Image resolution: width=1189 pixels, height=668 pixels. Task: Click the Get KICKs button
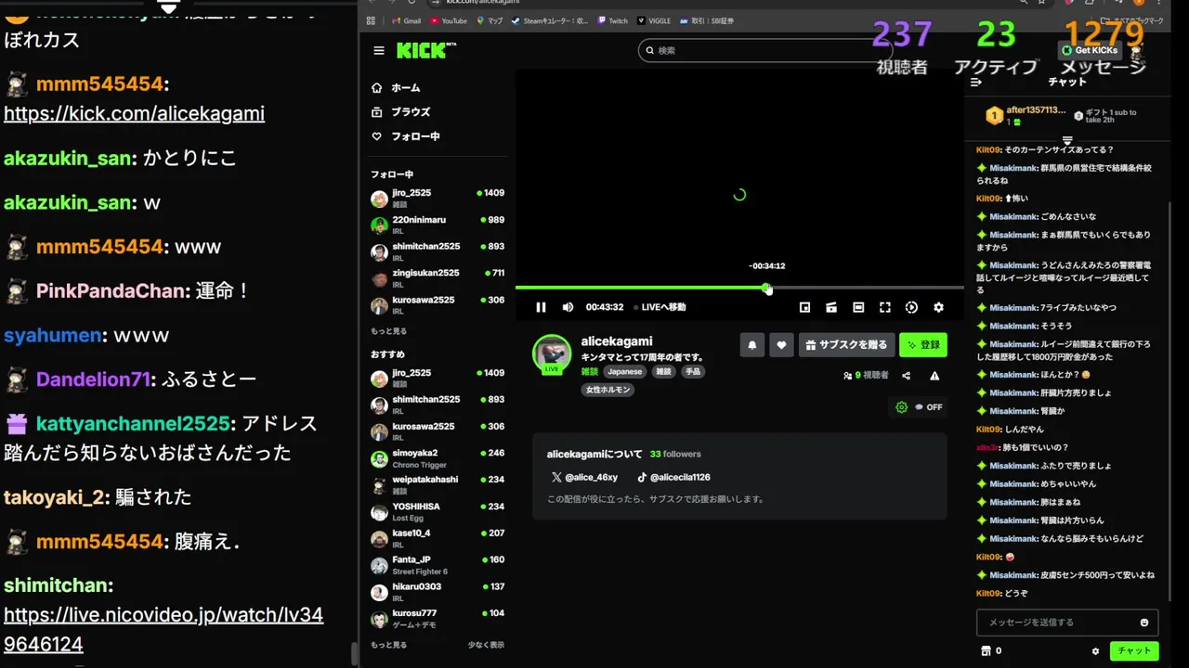(x=1091, y=50)
